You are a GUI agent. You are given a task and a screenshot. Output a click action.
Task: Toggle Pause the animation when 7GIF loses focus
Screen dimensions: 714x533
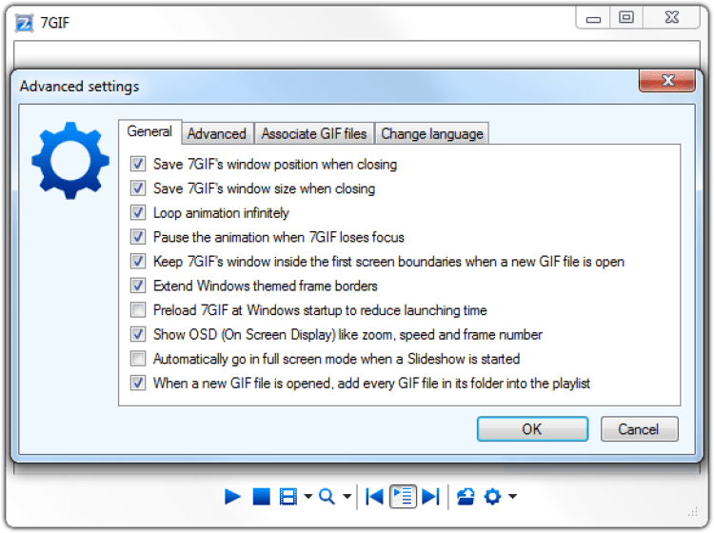pos(138,237)
